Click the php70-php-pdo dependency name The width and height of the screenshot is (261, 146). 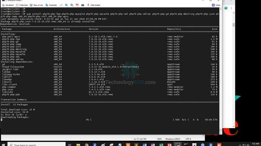(x=11, y=94)
